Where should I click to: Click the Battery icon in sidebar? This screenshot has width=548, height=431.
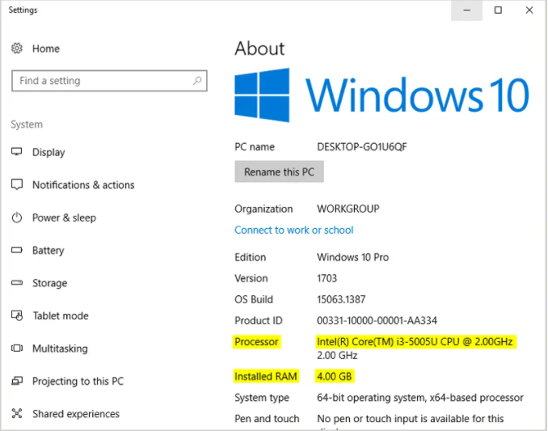tap(17, 251)
